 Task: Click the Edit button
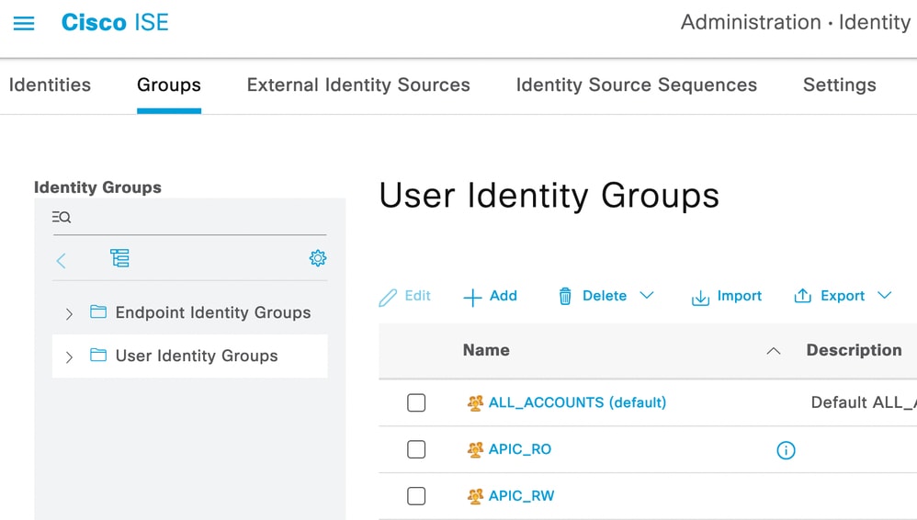pyautogui.click(x=404, y=297)
